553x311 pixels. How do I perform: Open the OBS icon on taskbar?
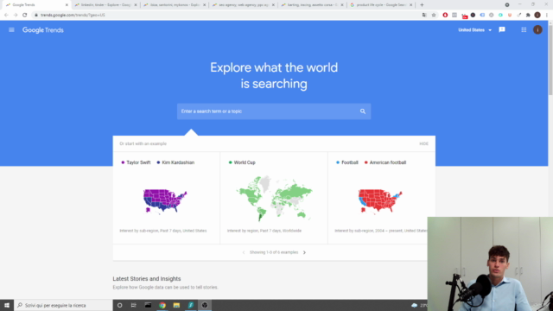click(x=205, y=305)
